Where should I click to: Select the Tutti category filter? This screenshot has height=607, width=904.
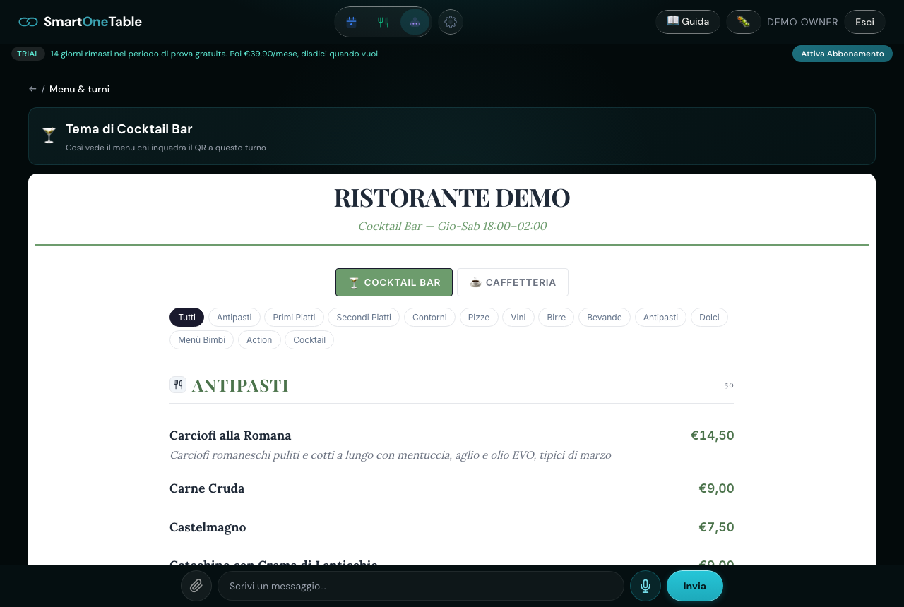coord(186,318)
